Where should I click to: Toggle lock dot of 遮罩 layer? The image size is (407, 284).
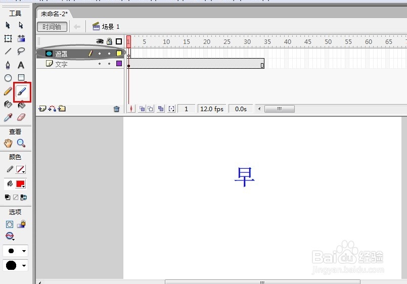109,54
